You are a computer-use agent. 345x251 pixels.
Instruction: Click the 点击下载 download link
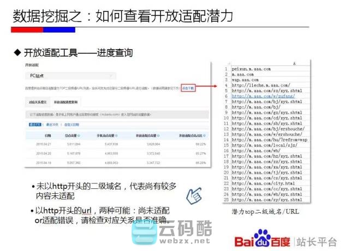tap(187, 87)
